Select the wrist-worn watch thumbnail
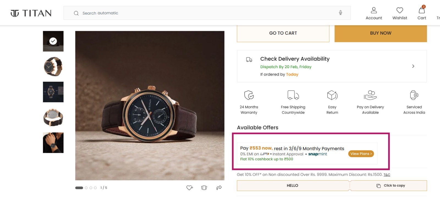Screen dimensions: 440x198 53,143
